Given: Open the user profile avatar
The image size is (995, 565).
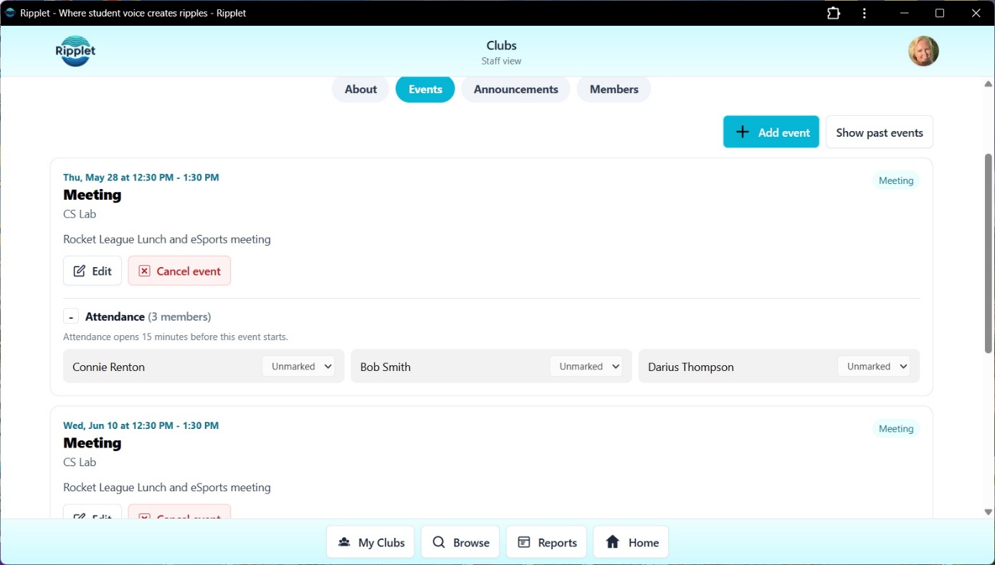Looking at the screenshot, I should point(923,51).
